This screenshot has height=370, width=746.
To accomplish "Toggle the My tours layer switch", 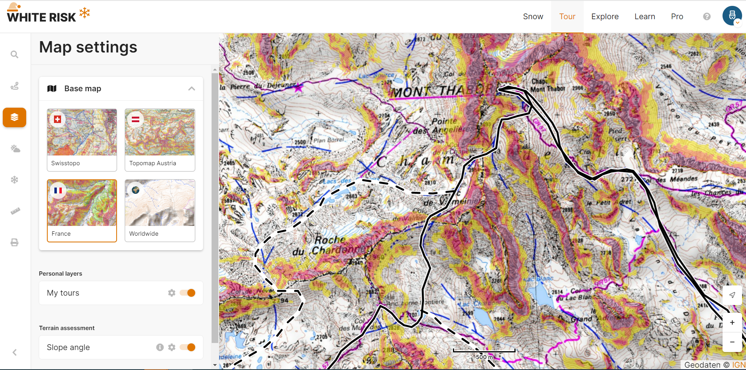I will click(187, 293).
